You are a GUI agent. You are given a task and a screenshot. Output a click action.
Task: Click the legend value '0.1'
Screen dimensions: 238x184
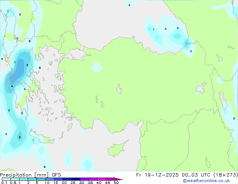point(4,182)
